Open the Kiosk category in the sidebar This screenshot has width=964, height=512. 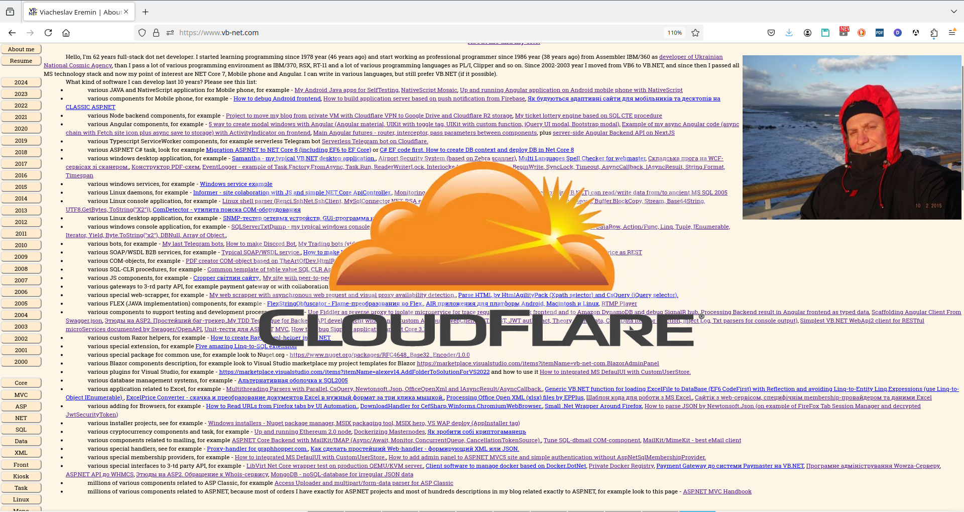click(x=21, y=476)
